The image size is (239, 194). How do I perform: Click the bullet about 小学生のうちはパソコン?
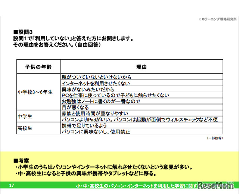(x=103, y=167)
